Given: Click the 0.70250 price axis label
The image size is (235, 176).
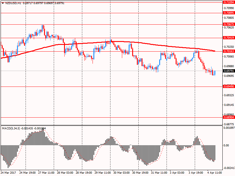Looking at the screenshot, I should click(x=229, y=47).
